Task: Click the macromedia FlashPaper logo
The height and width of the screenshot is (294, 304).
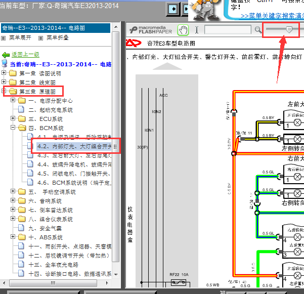Action: pyautogui.click(x=150, y=30)
